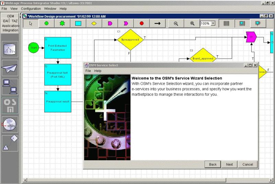Minimize the OSM Service Select dialog

[246, 65]
